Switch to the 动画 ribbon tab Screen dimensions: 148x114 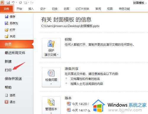click(67, 9)
